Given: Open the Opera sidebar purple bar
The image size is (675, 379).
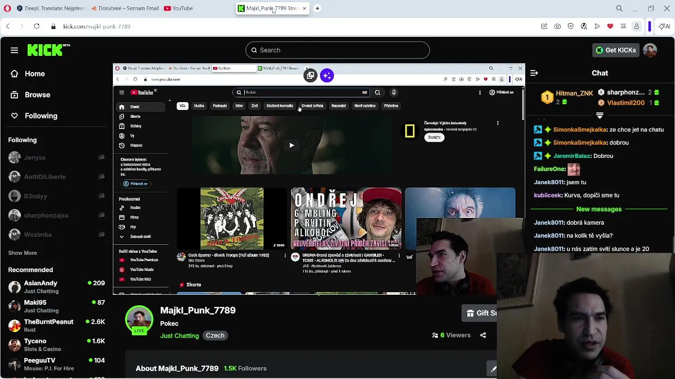Looking at the screenshot, I should [650, 26].
